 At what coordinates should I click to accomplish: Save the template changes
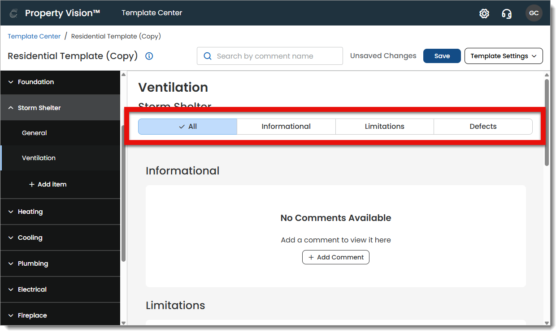click(x=442, y=56)
